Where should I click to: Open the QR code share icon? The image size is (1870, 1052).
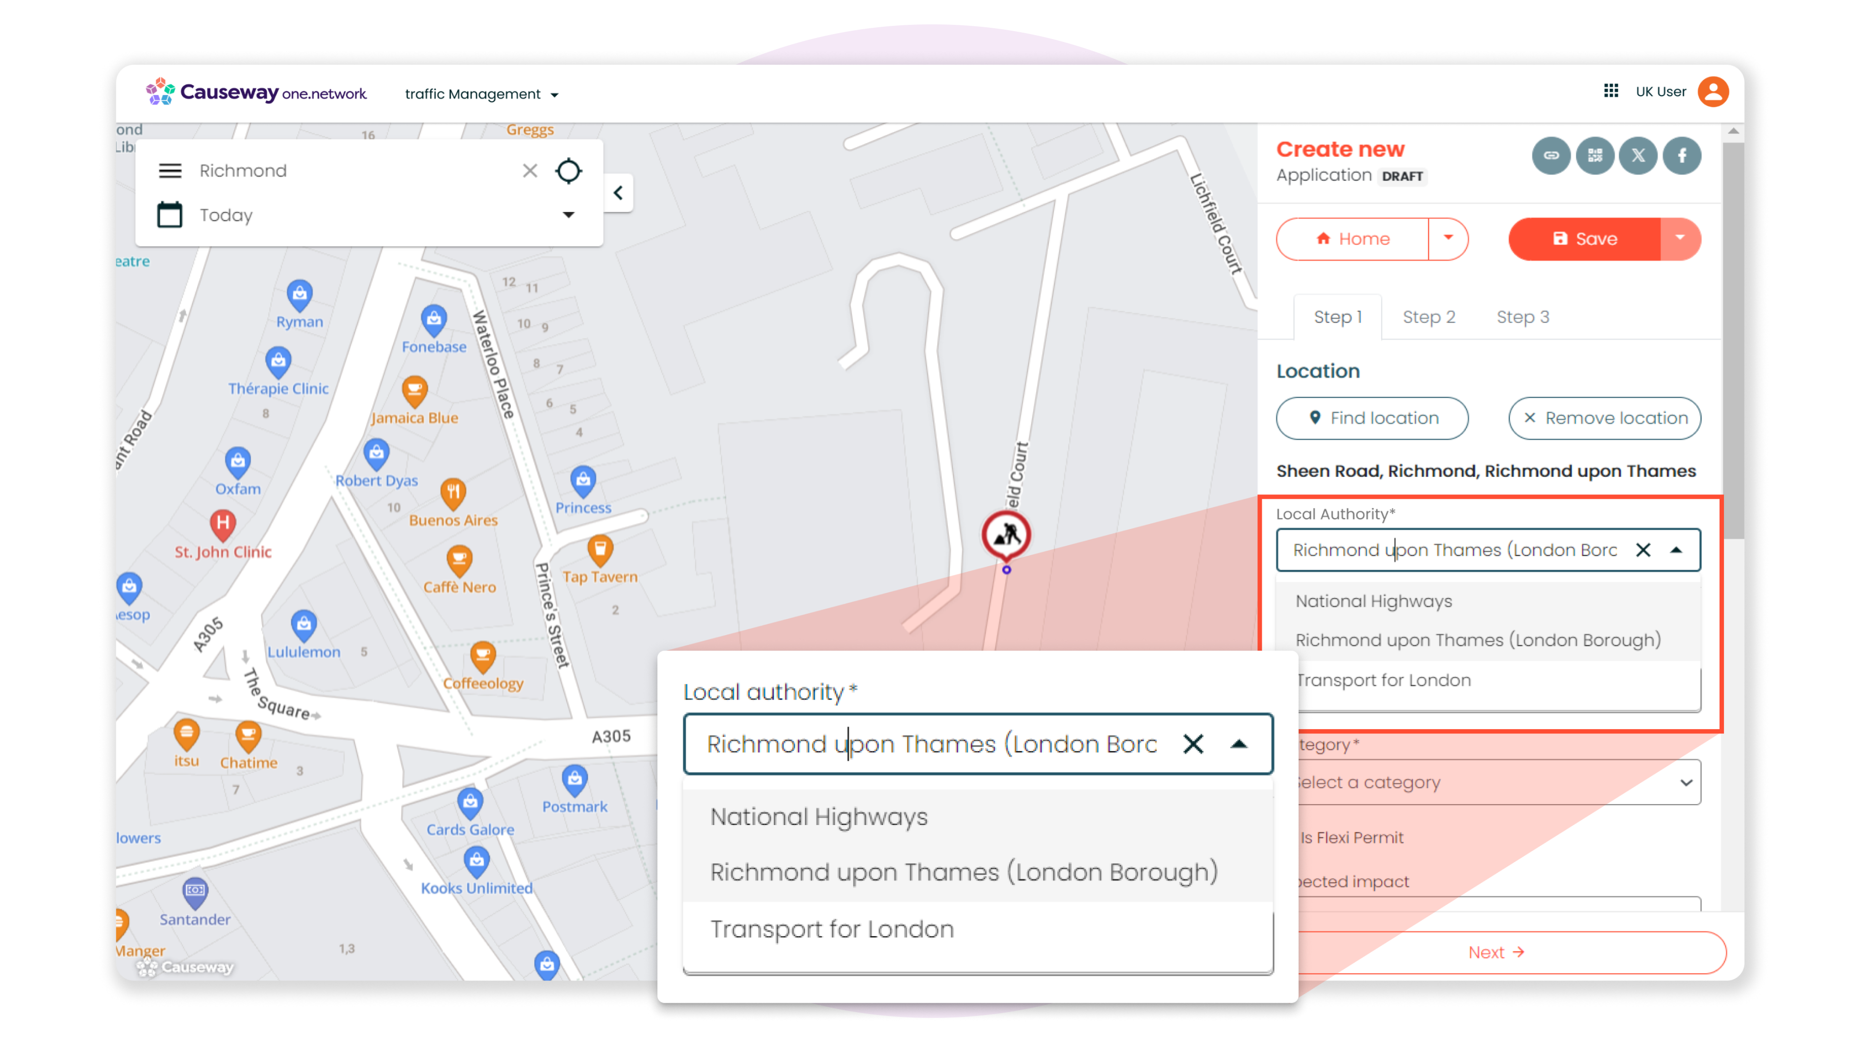click(x=1594, y=155)
